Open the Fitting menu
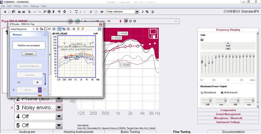 click(17, 6)
